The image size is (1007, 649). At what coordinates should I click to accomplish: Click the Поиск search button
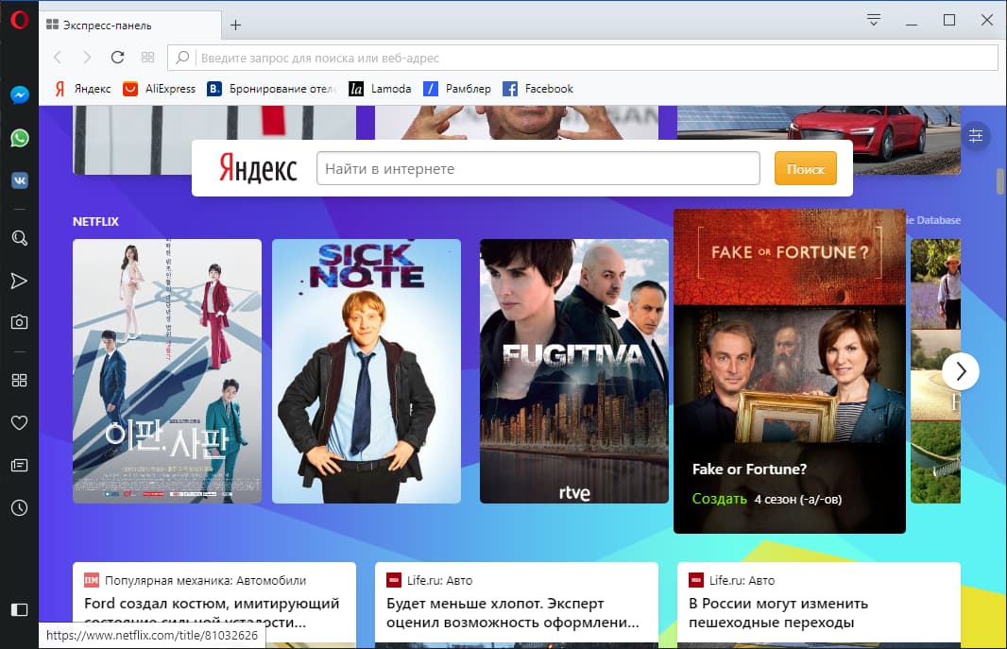[x=805, y=168]
